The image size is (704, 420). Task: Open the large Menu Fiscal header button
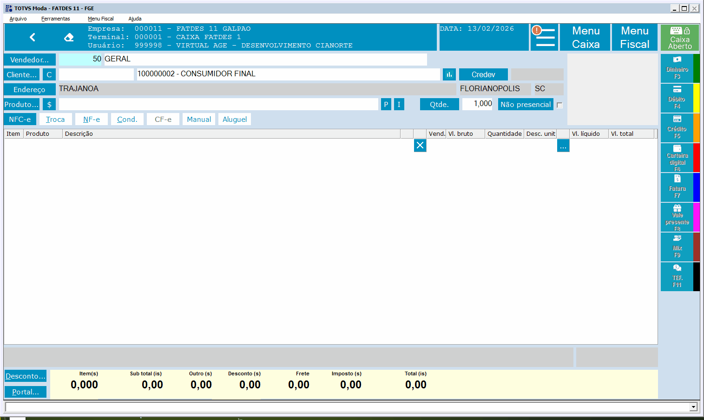[635, 37]
